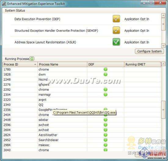Viewport: 168px width, 161px height.
Task: Select the msnmsgr process row
Action: pos(82,94)
